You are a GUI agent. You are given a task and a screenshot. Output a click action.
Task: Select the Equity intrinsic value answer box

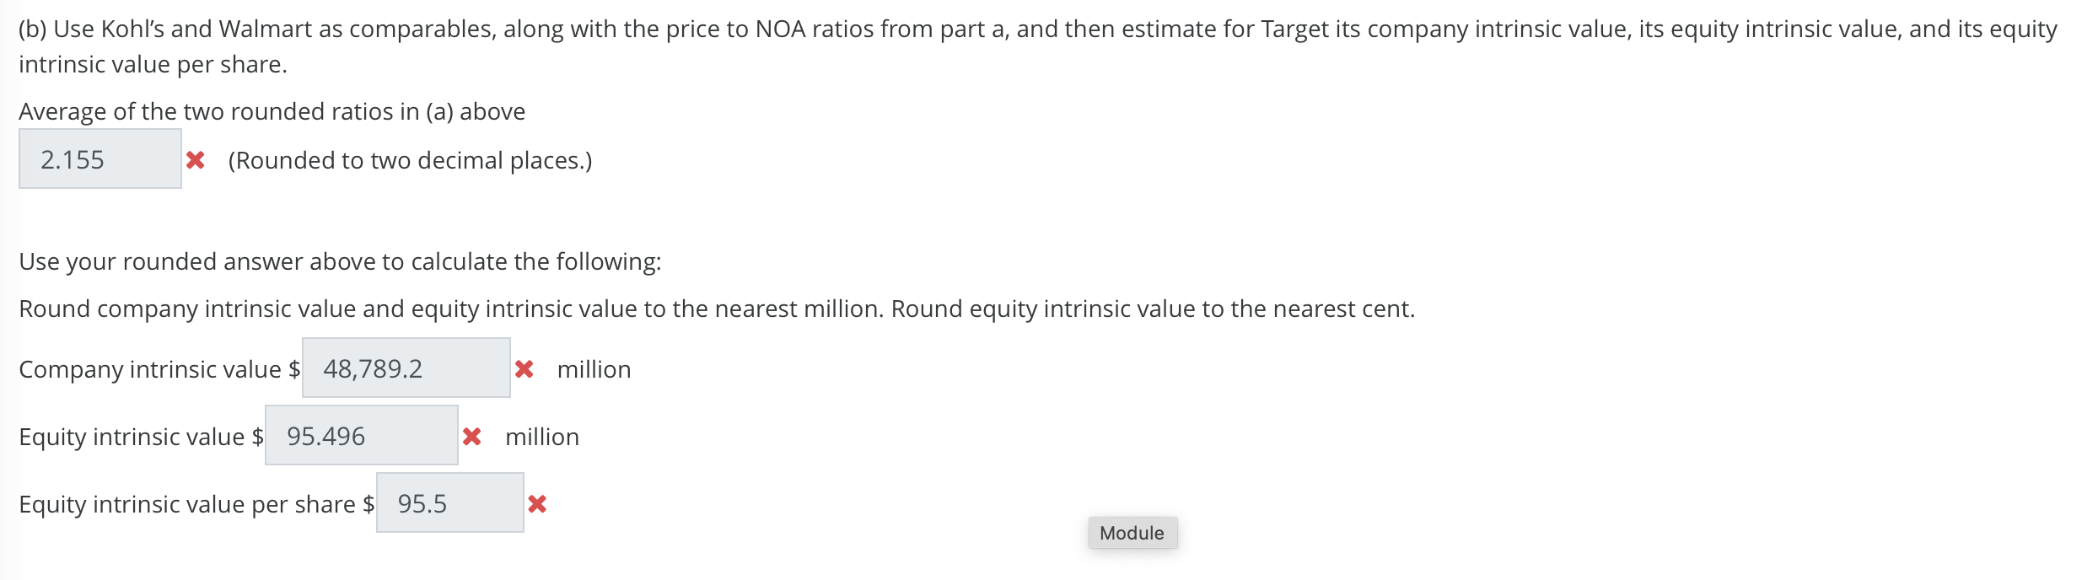pos(361,436)
